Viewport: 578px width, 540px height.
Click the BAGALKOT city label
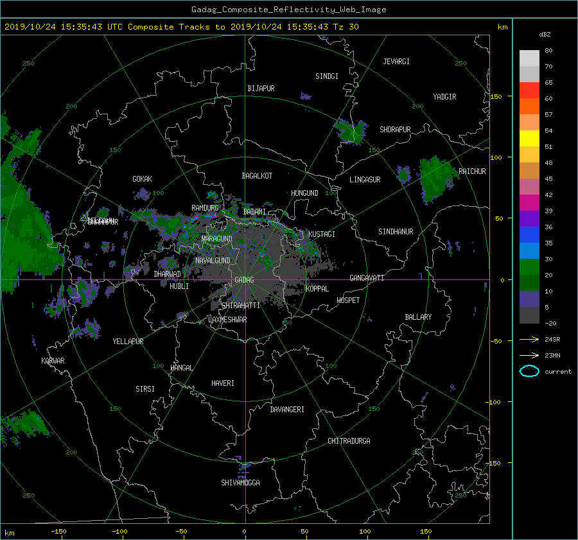point(257,176)
